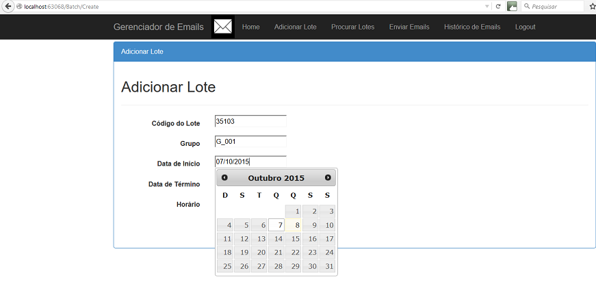
Task: Focus the Código do Lote field
Action: [x=250, y=121]
